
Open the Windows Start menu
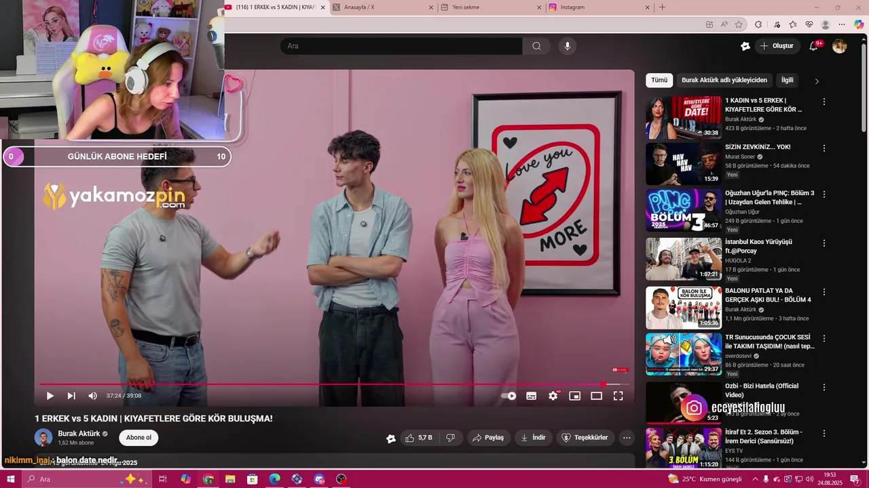(x=10, y=479)
